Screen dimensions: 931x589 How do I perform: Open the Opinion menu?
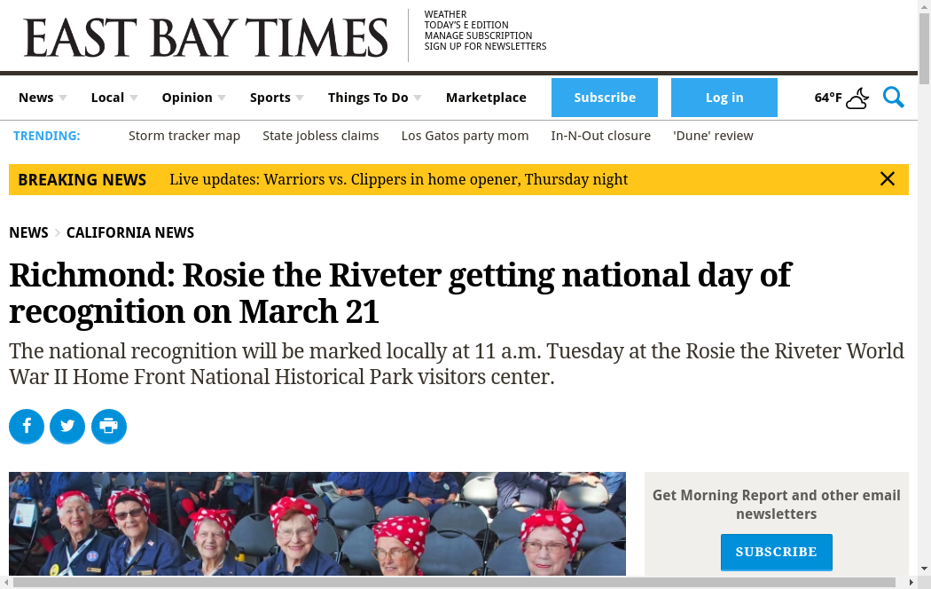point(192,98)
